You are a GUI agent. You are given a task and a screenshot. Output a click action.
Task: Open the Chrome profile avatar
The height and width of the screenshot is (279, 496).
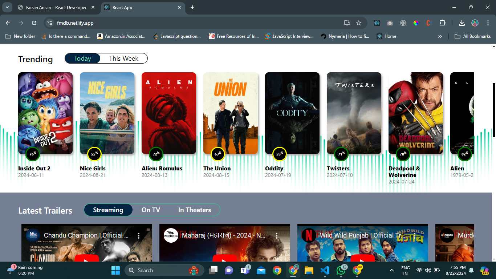coord(475,23)
